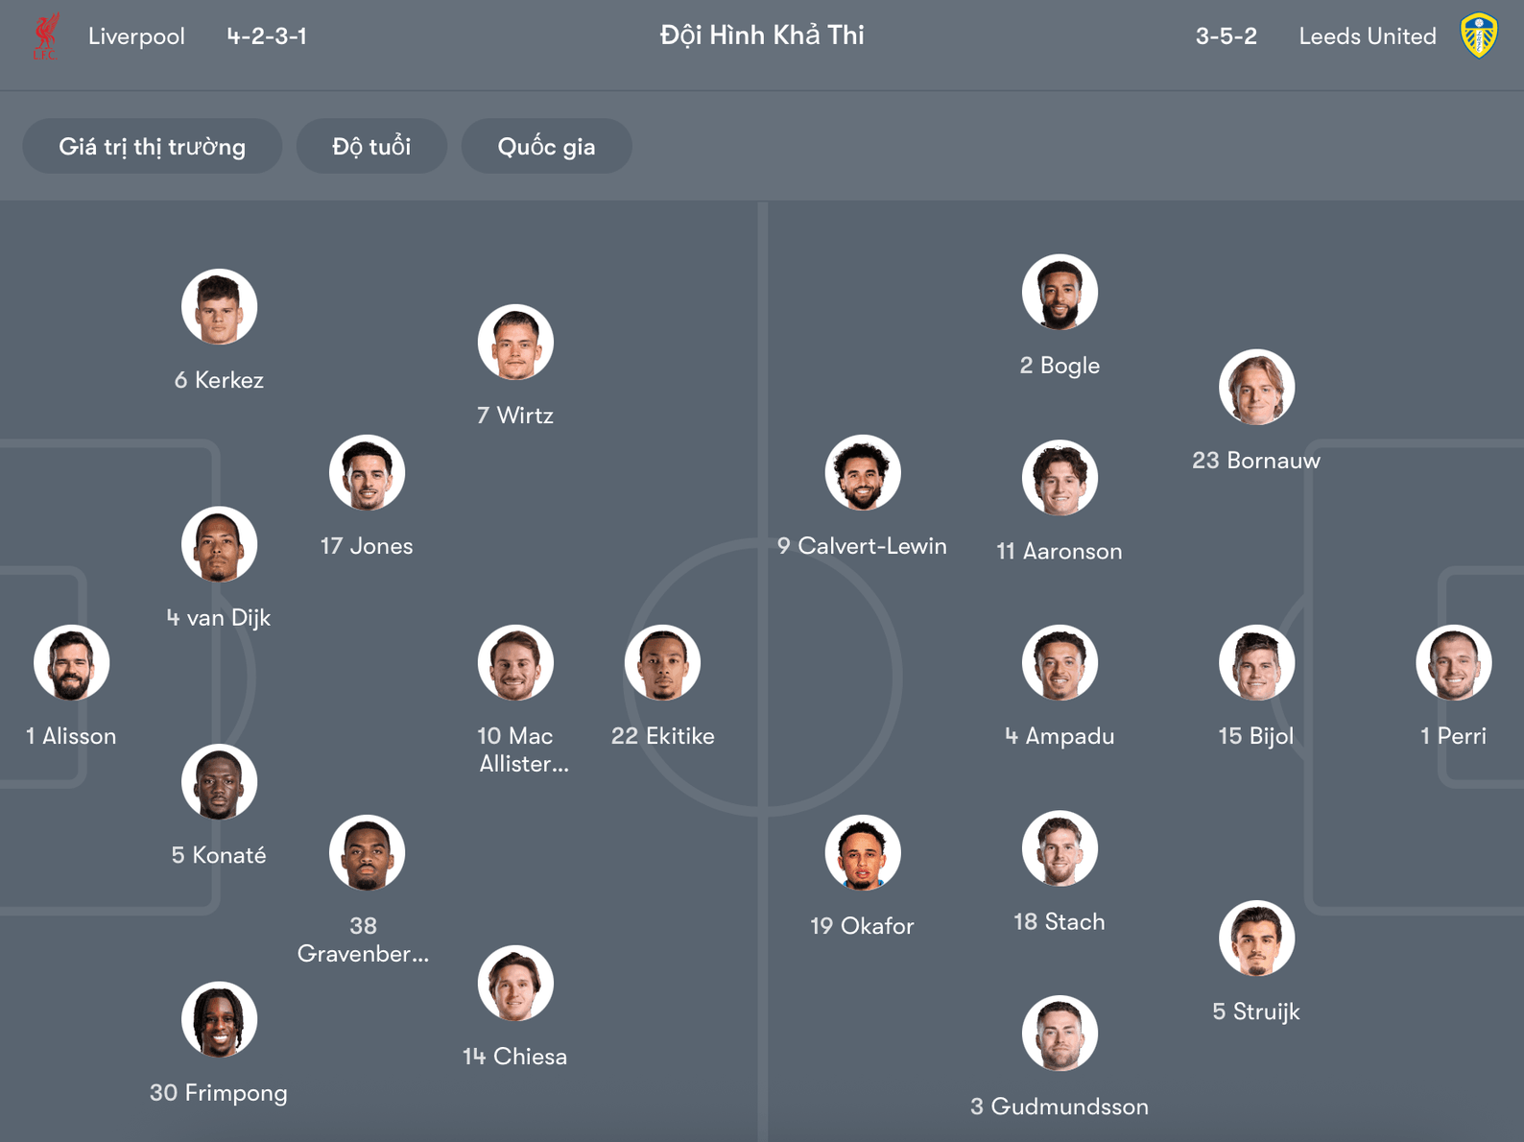Open Gudmundsson's player portrait
The image size is (1524, 1142).
(1059, 1032)
